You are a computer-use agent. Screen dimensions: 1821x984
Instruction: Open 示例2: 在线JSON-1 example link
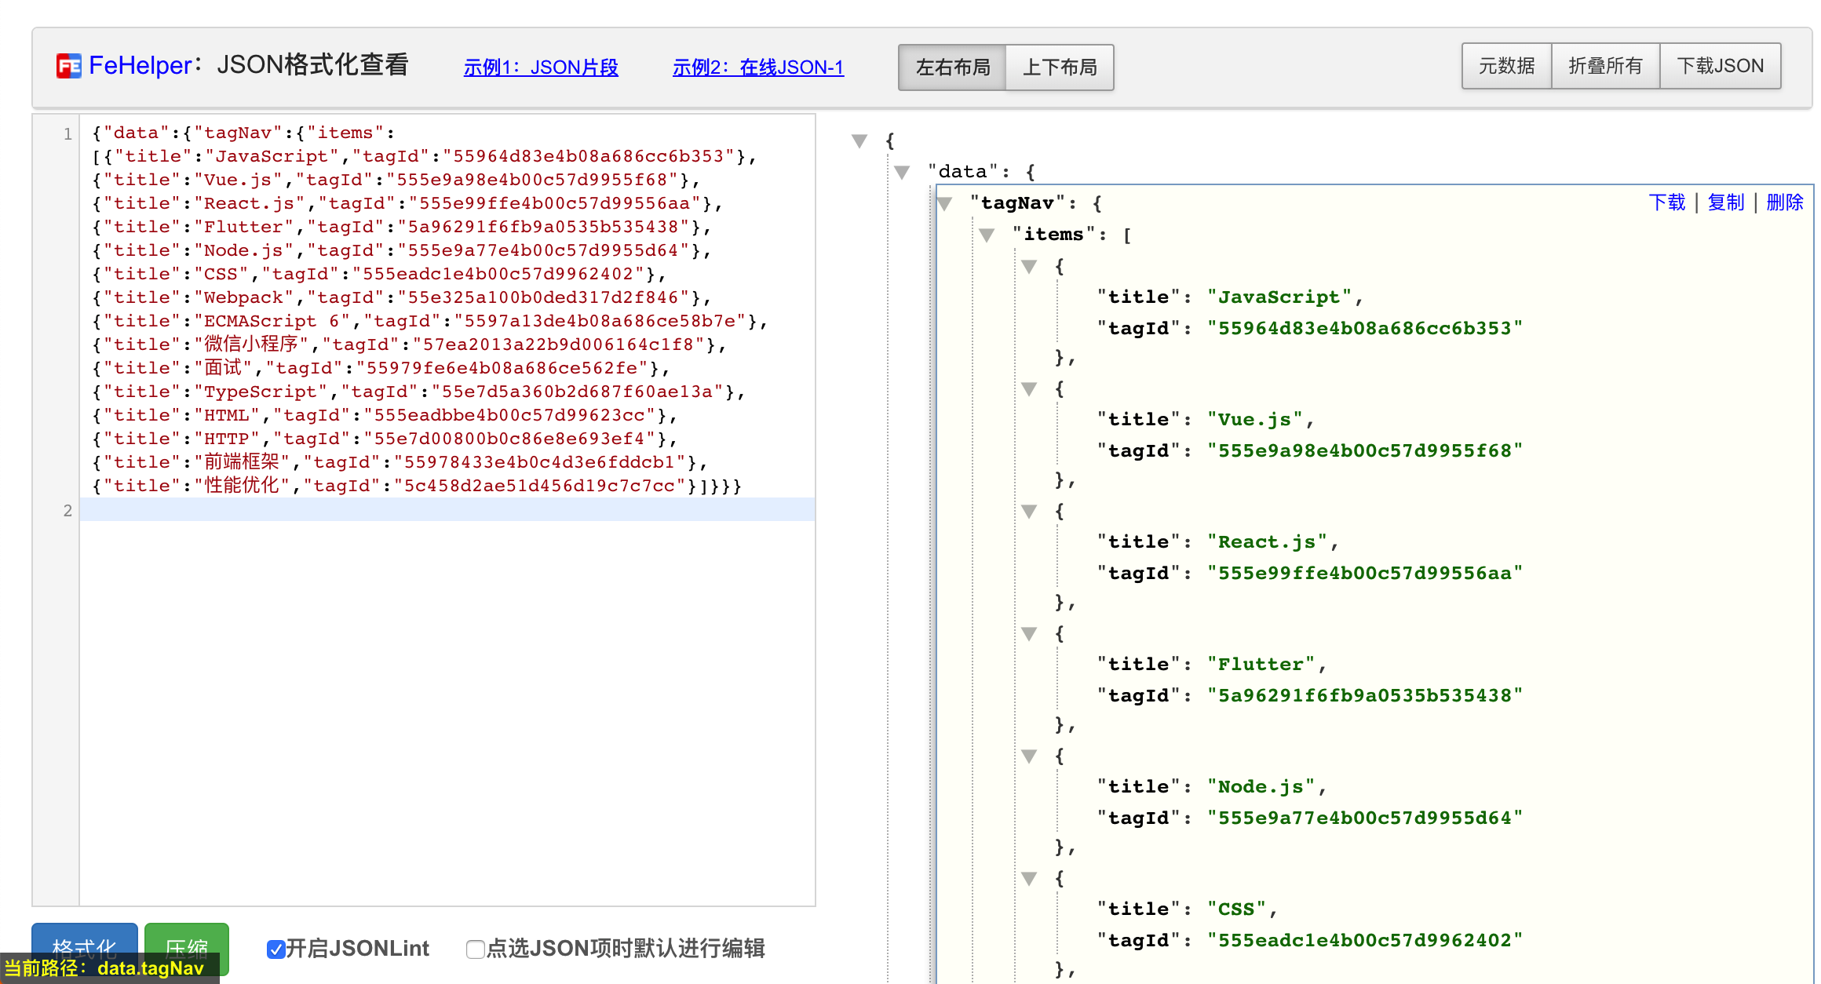pyautogui.click(x=758, y=67)
